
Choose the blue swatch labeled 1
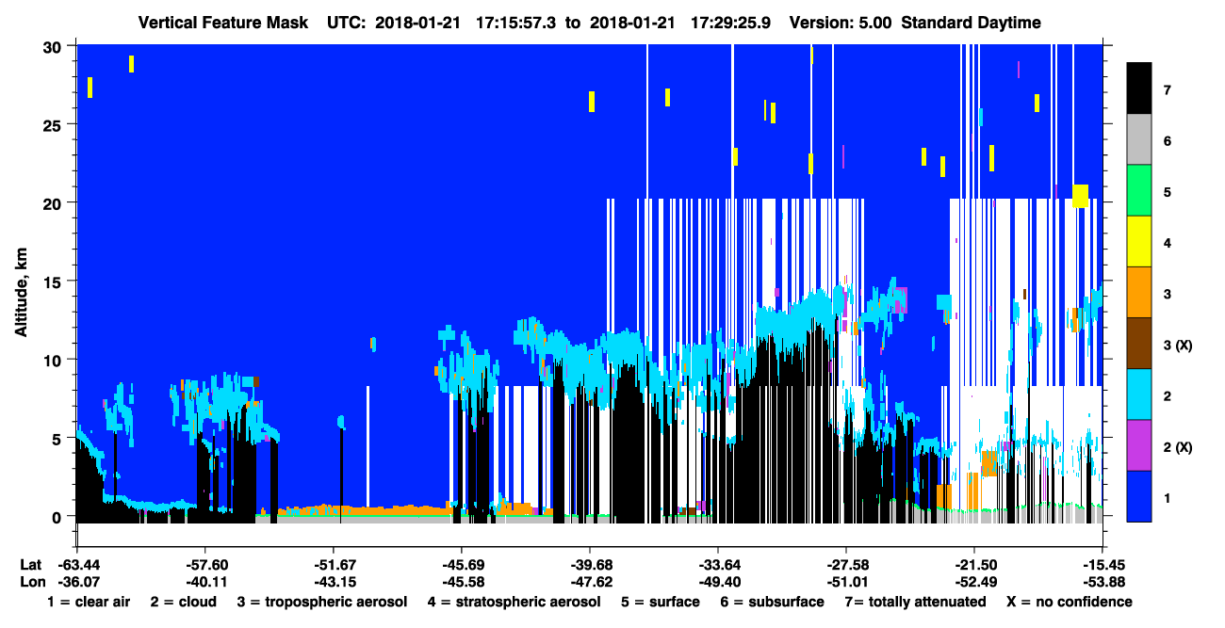(1139, 496)
